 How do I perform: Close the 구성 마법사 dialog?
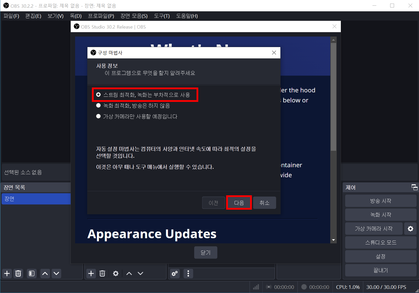274,53
